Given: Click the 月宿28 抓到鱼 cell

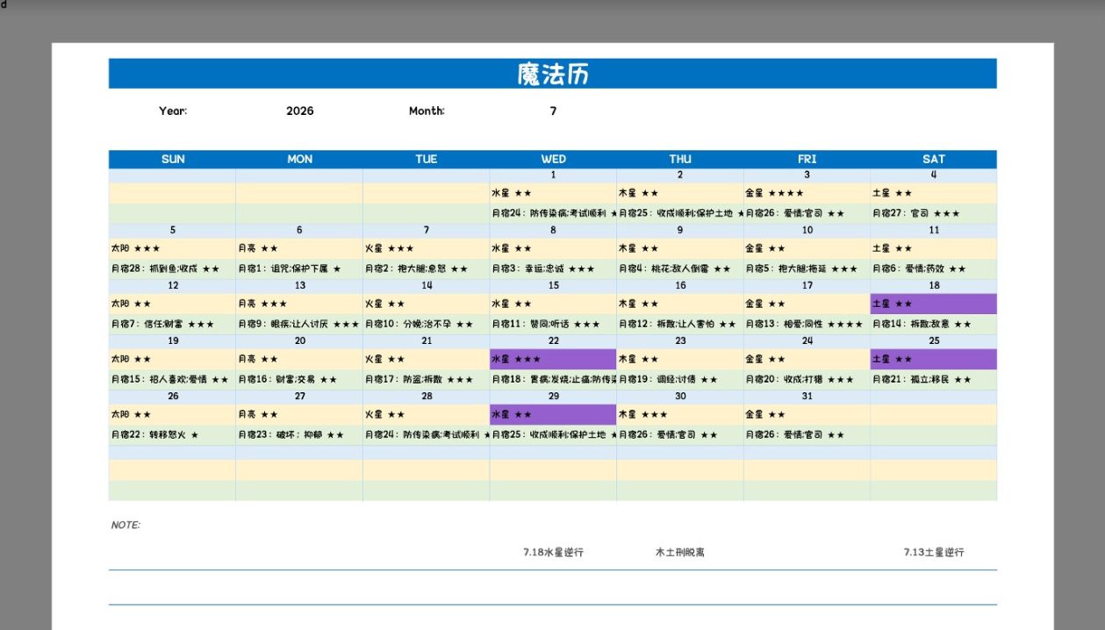Looking at the screenshot, I should pyautogui.click(x=173, y=268).
